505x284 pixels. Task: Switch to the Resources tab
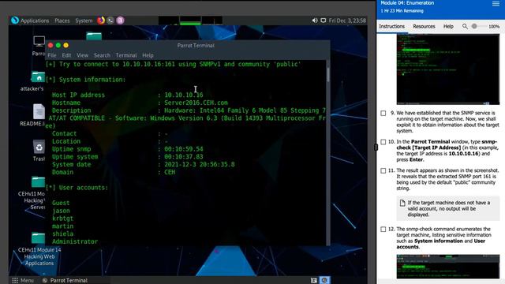pos(424,26)
